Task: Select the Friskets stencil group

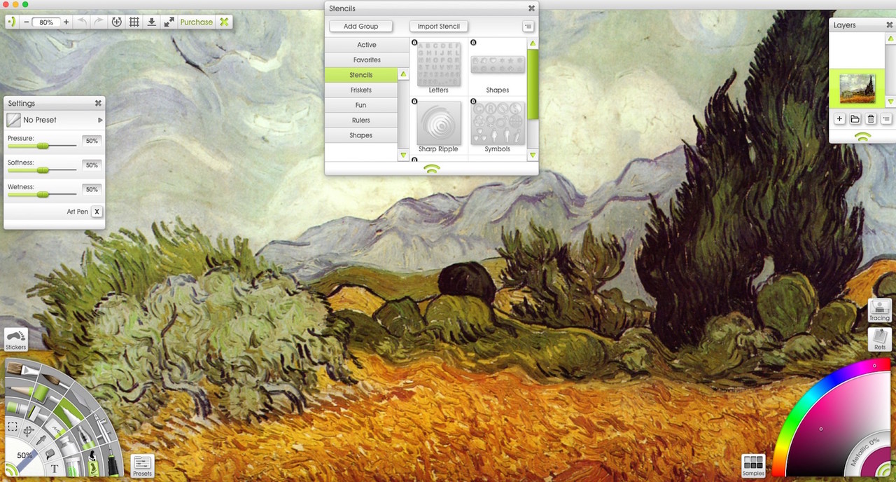Action: (x=361, y=90)
